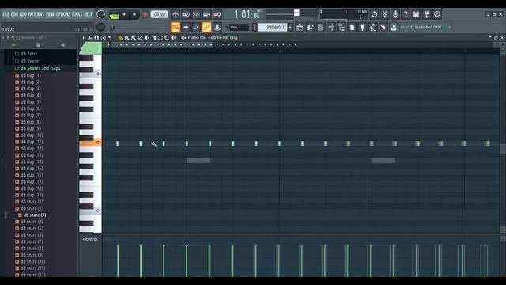Select the Delete tool in piano roll
This screenshot has height=285, width=506.
click(x=140, y=38)
